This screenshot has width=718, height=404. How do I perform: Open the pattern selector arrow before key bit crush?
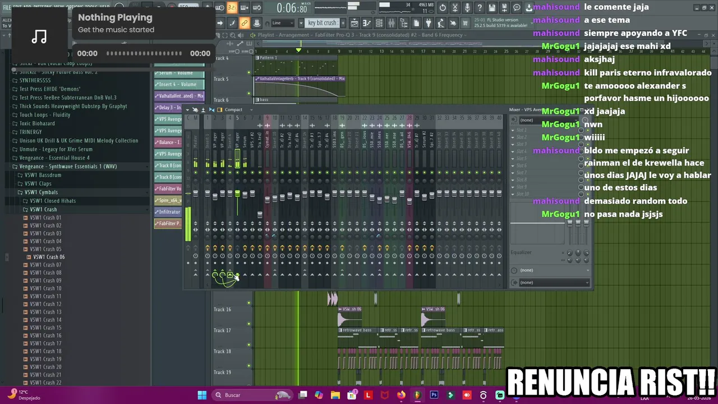[301, 23]
